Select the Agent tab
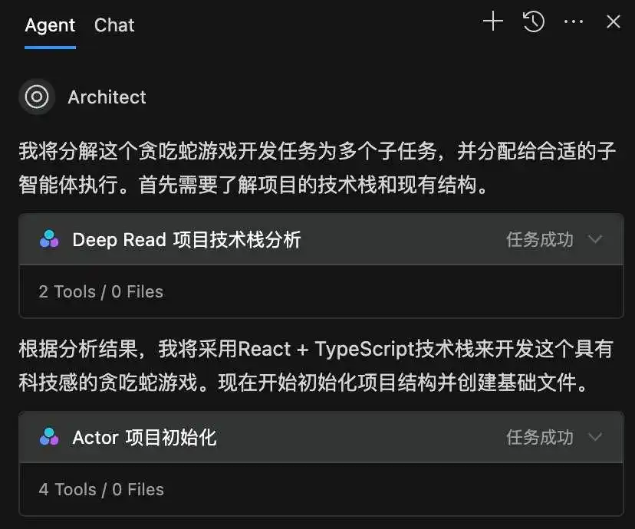The image size is (635, 529). [49, 25]
